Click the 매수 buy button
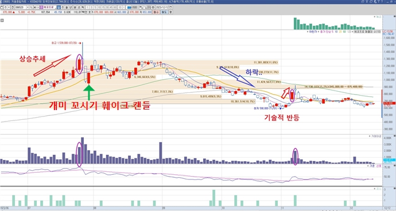The height and width of the screenshot is (211, 396). [156, 12]
